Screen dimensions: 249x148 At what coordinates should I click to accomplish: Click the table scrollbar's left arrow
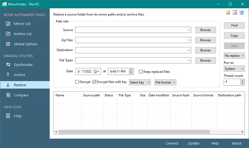click(56, 132)
